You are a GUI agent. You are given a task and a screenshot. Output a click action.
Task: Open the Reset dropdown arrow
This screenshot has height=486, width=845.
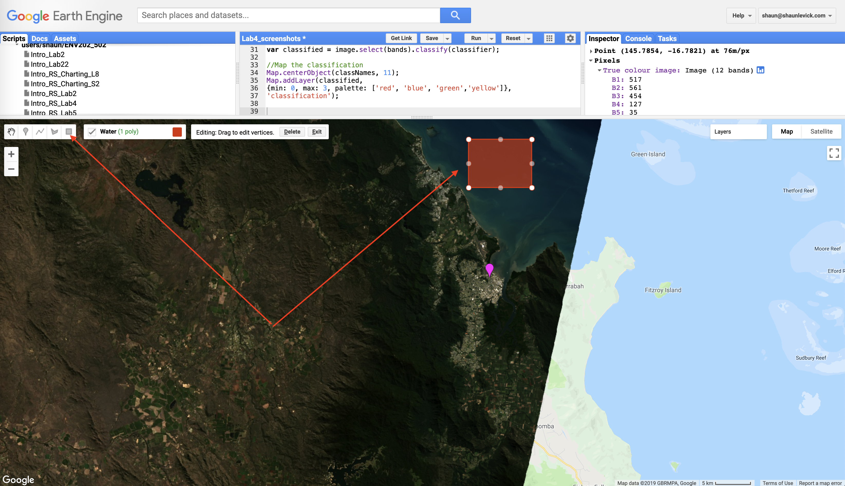(529, 38)
